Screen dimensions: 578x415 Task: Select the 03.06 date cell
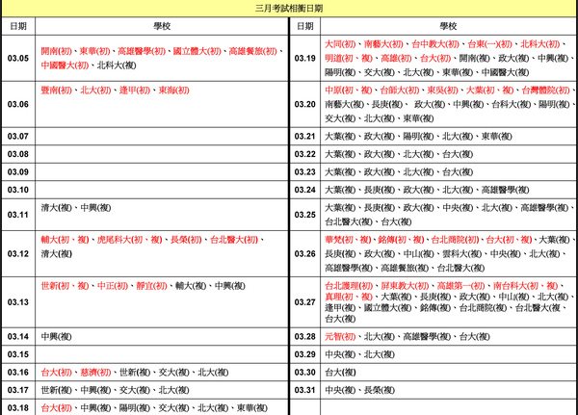coord(18,104)
